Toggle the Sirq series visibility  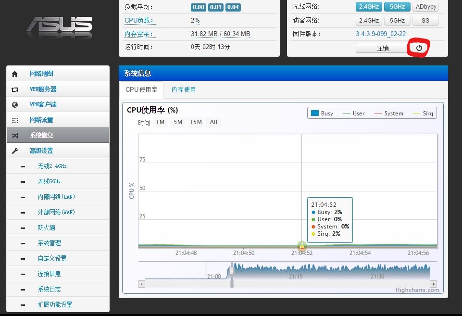pos(427,113)
